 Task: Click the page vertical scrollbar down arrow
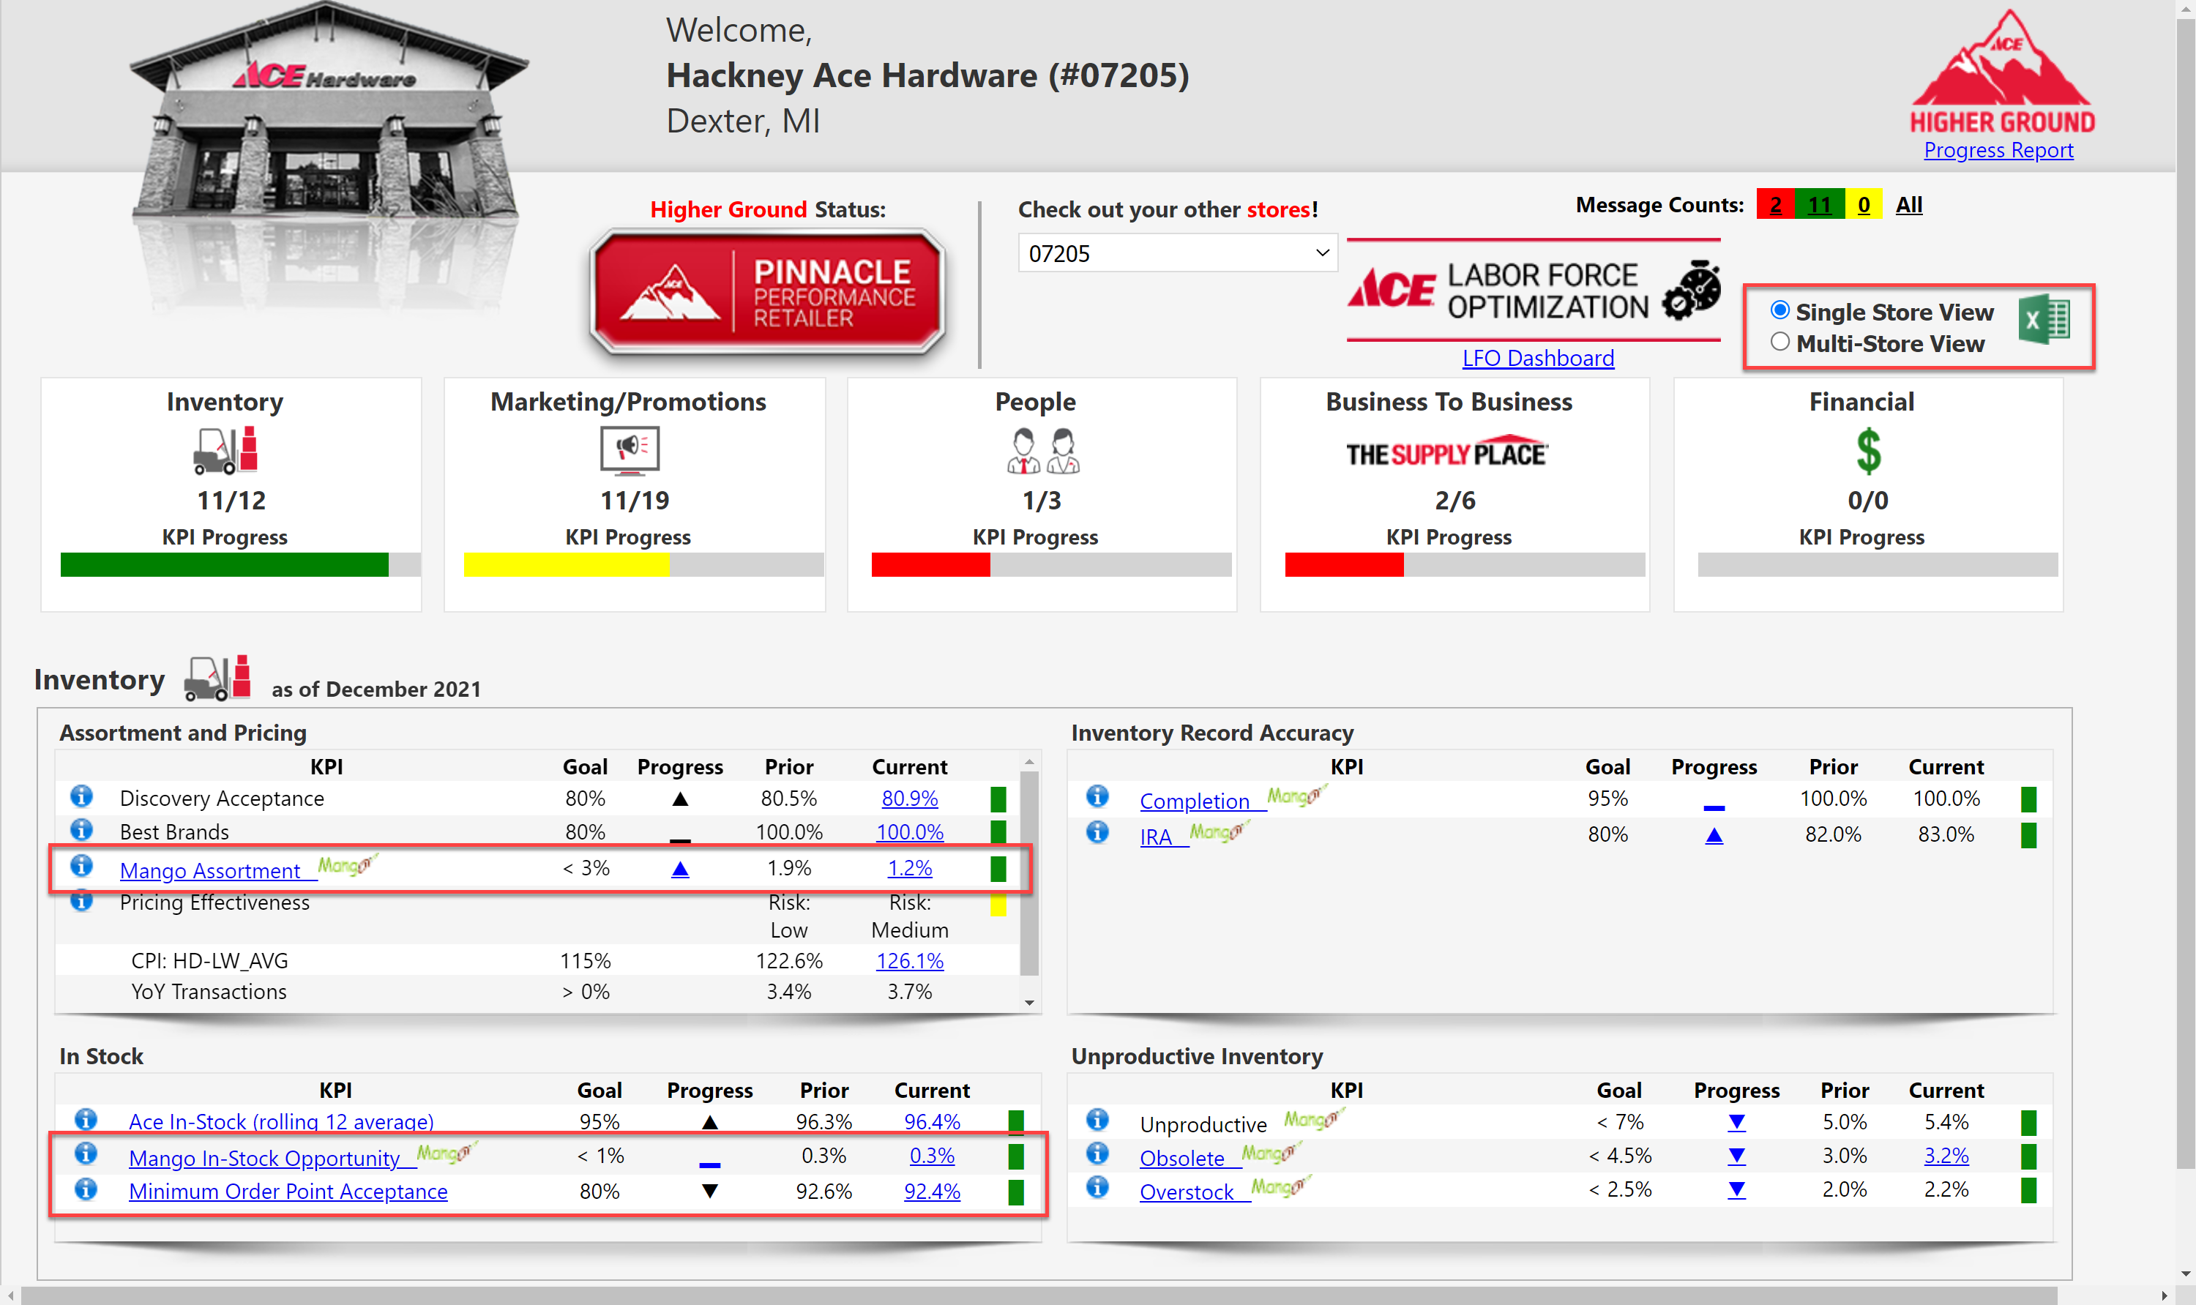pyautogui.click(x=2186, y=1274)
